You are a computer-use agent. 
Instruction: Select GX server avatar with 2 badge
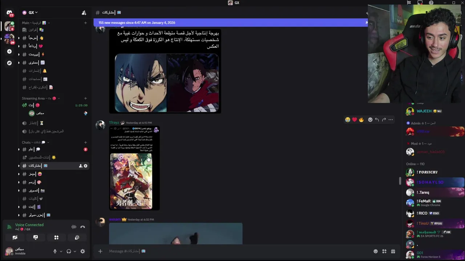pyautogui.click(x=9, y=26)
